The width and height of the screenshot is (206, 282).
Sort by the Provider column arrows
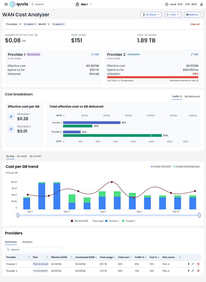click(29, 257)
